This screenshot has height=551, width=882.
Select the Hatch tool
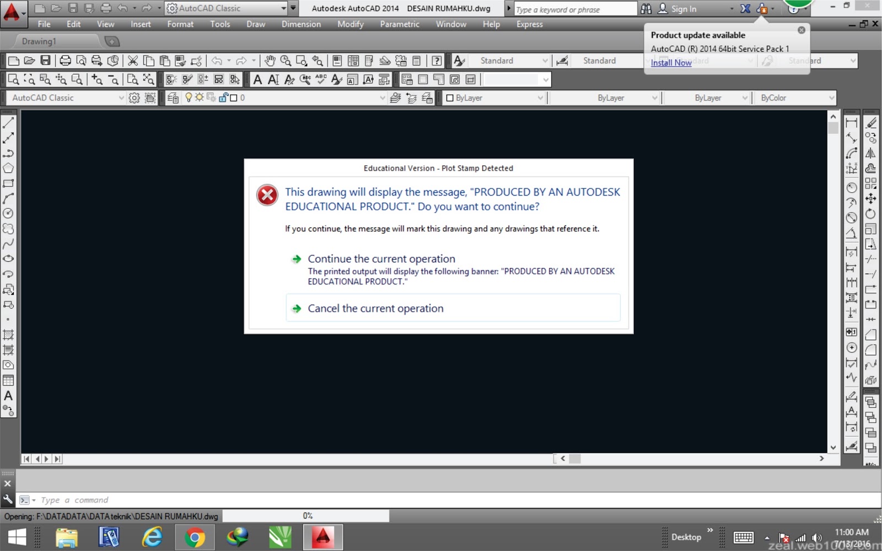click(x=8, y=334)
